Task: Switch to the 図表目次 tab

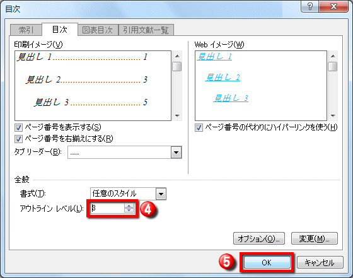Action: coord(98,30)
